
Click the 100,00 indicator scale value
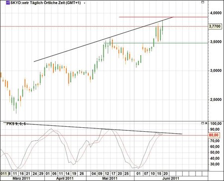pos(216,124)
